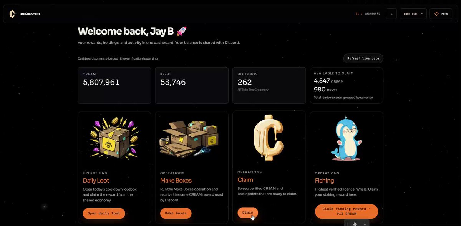Select the BP-S1 balance card
Viewport: 461px width, 226px height.
click(x=192, y=85)
